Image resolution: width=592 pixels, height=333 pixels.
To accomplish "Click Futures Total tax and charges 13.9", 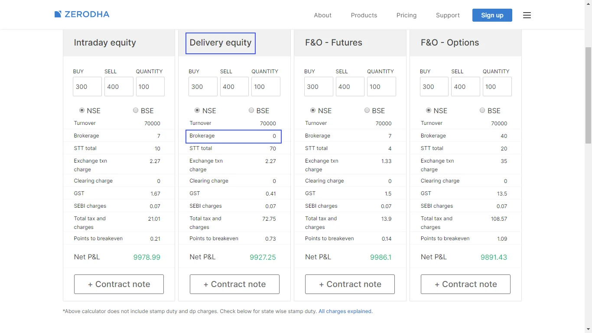I will pos(387,219).
